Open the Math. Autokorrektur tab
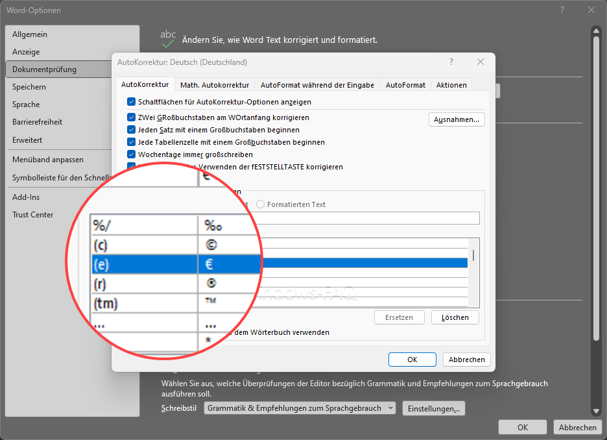 [215, 85]
